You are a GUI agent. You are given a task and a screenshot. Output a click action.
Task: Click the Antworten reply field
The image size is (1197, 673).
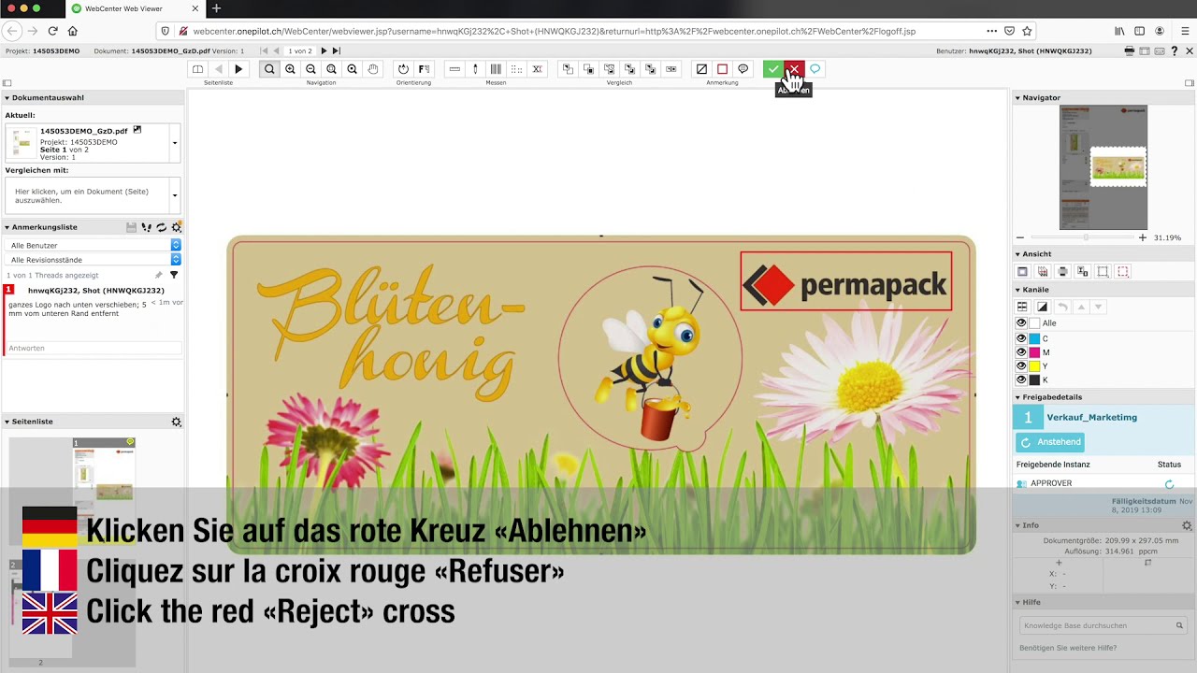[94, 348]
